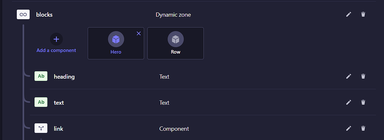Delete the heading text field
Screen dimensions: 384x140
363,76
